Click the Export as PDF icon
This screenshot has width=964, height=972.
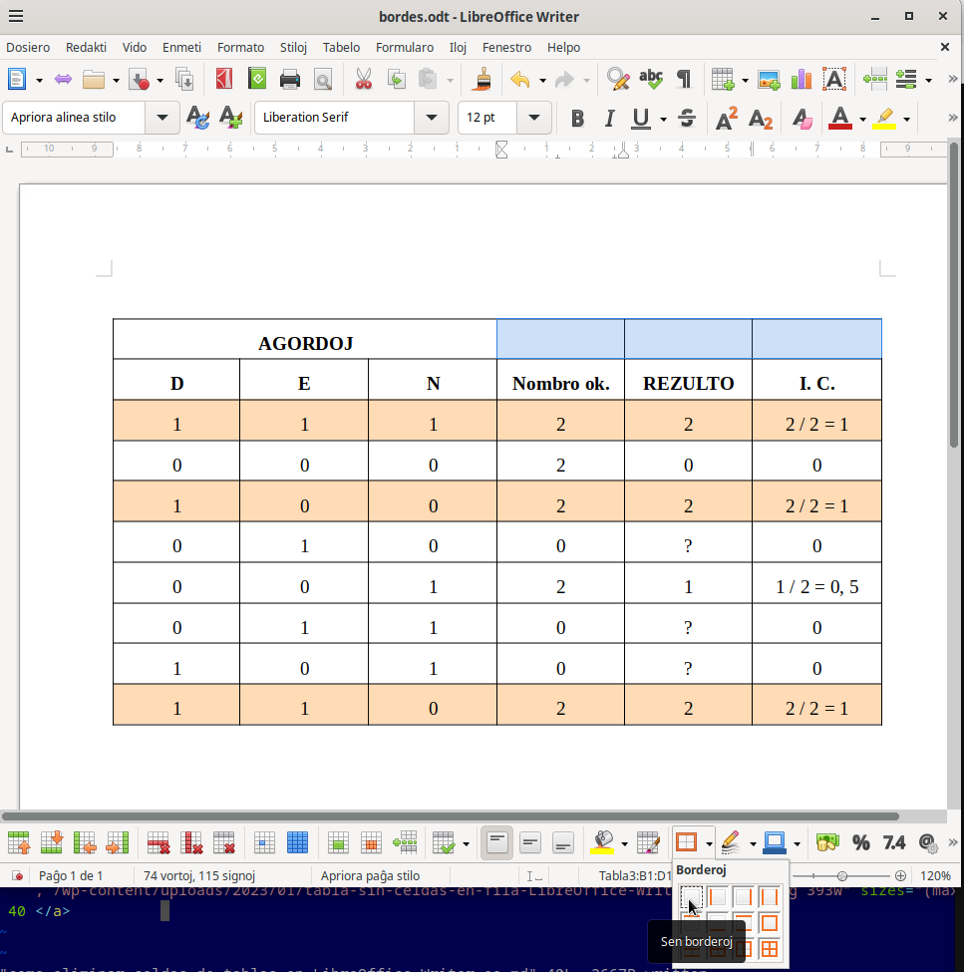[x=224, y=80]
